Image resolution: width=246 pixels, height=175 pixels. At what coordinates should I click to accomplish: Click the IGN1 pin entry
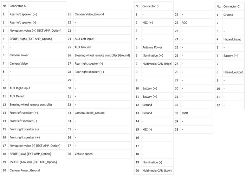[x=185, y=113]
